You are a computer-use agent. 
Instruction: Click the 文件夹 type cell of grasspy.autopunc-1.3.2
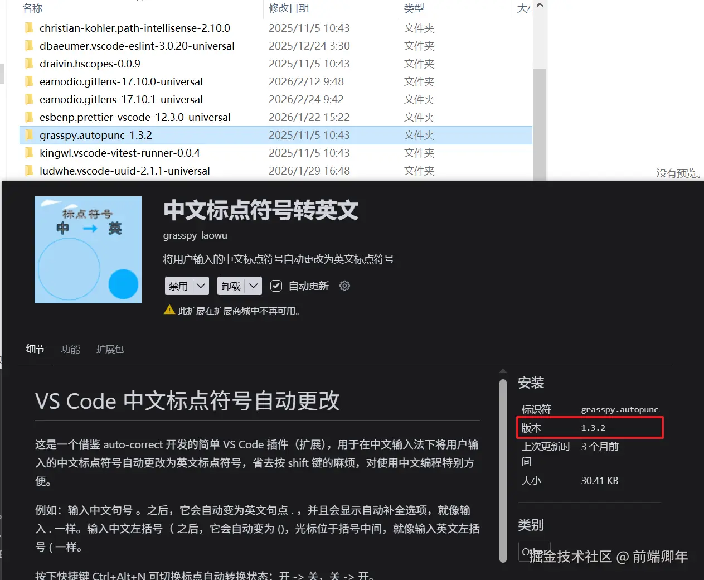[419, 135]
